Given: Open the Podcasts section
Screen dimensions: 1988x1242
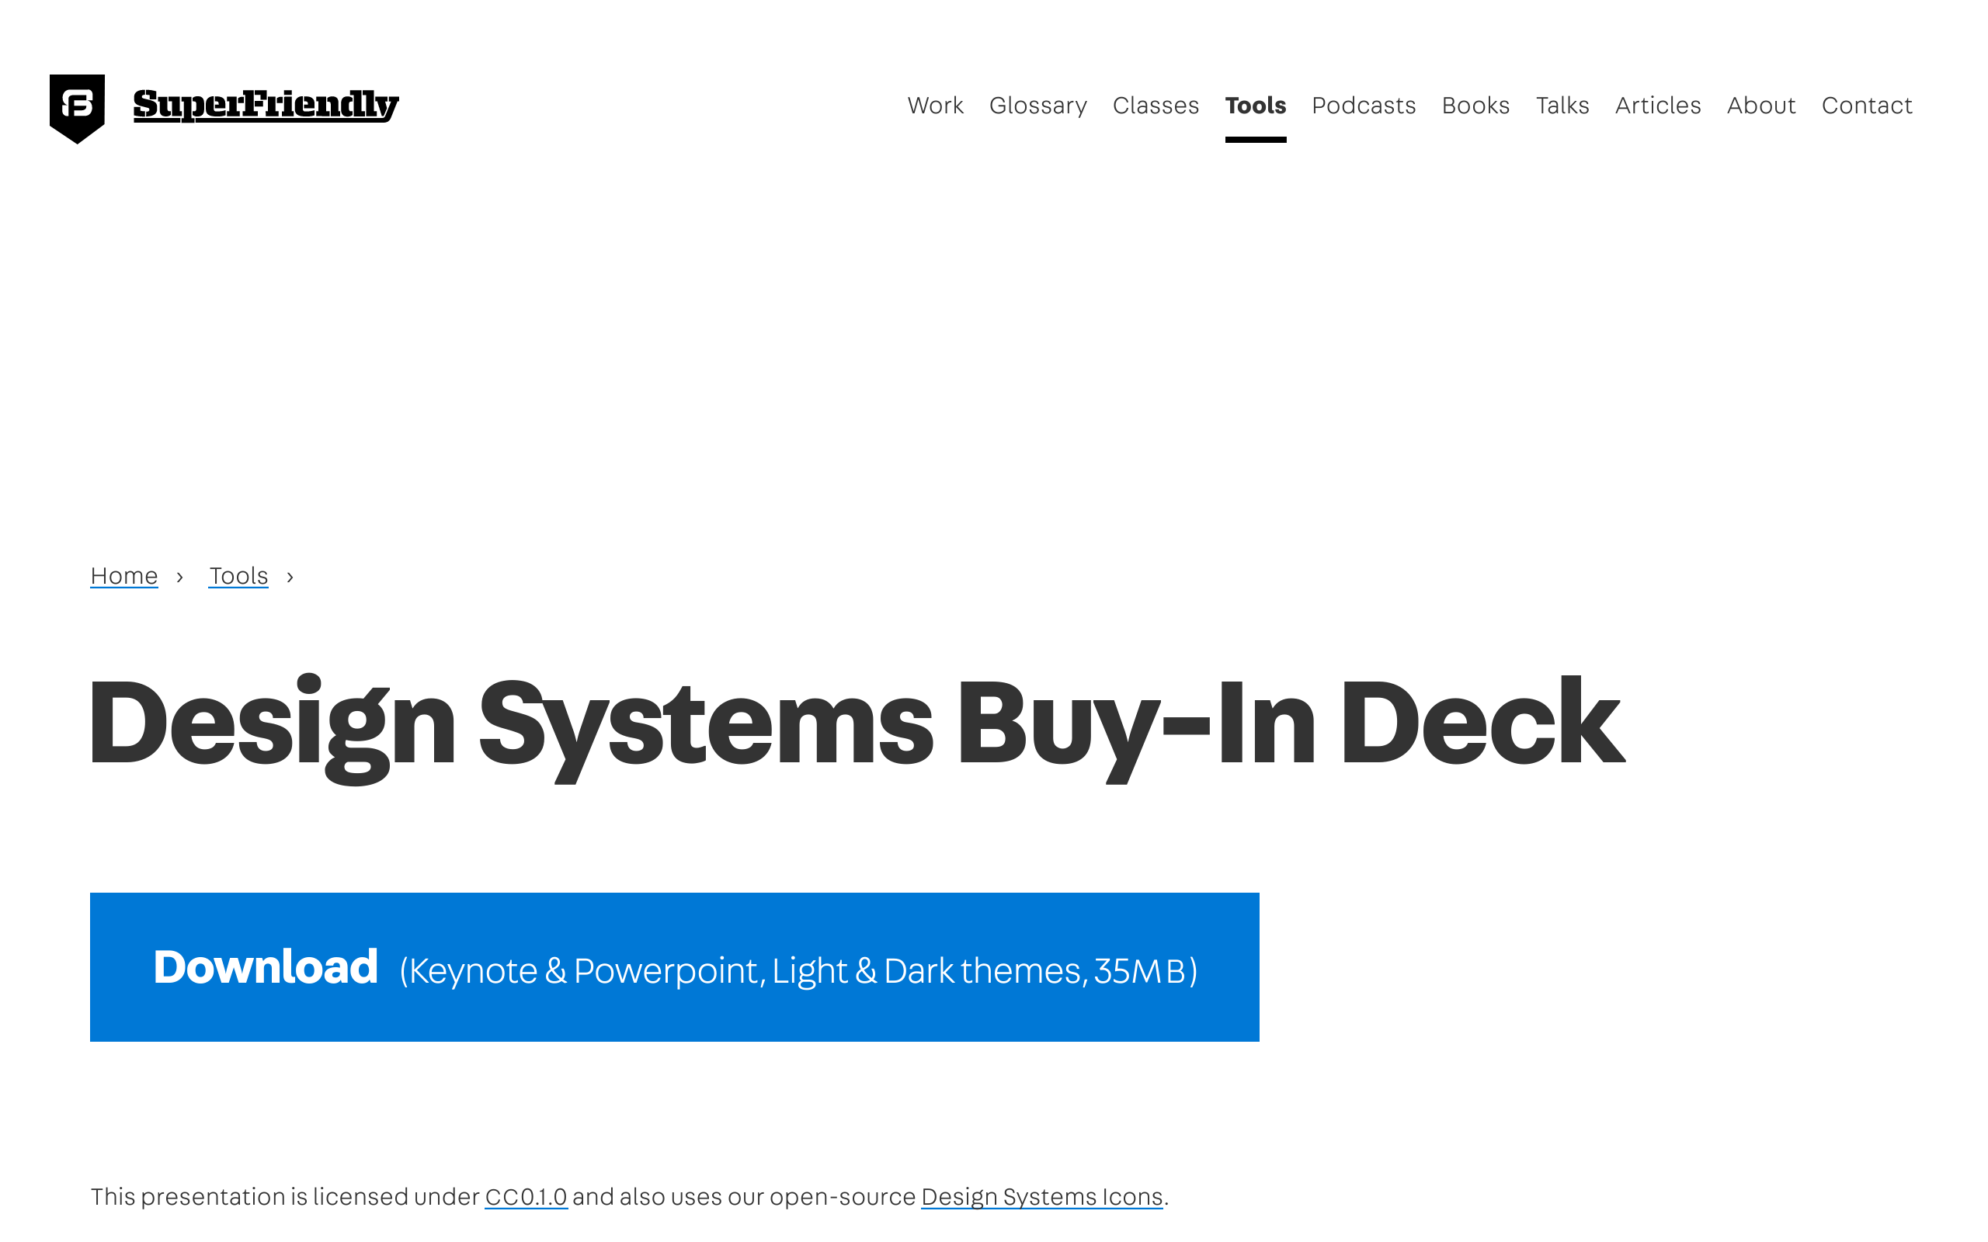Looking at the screenshot, I should [x=1364, y=105].
